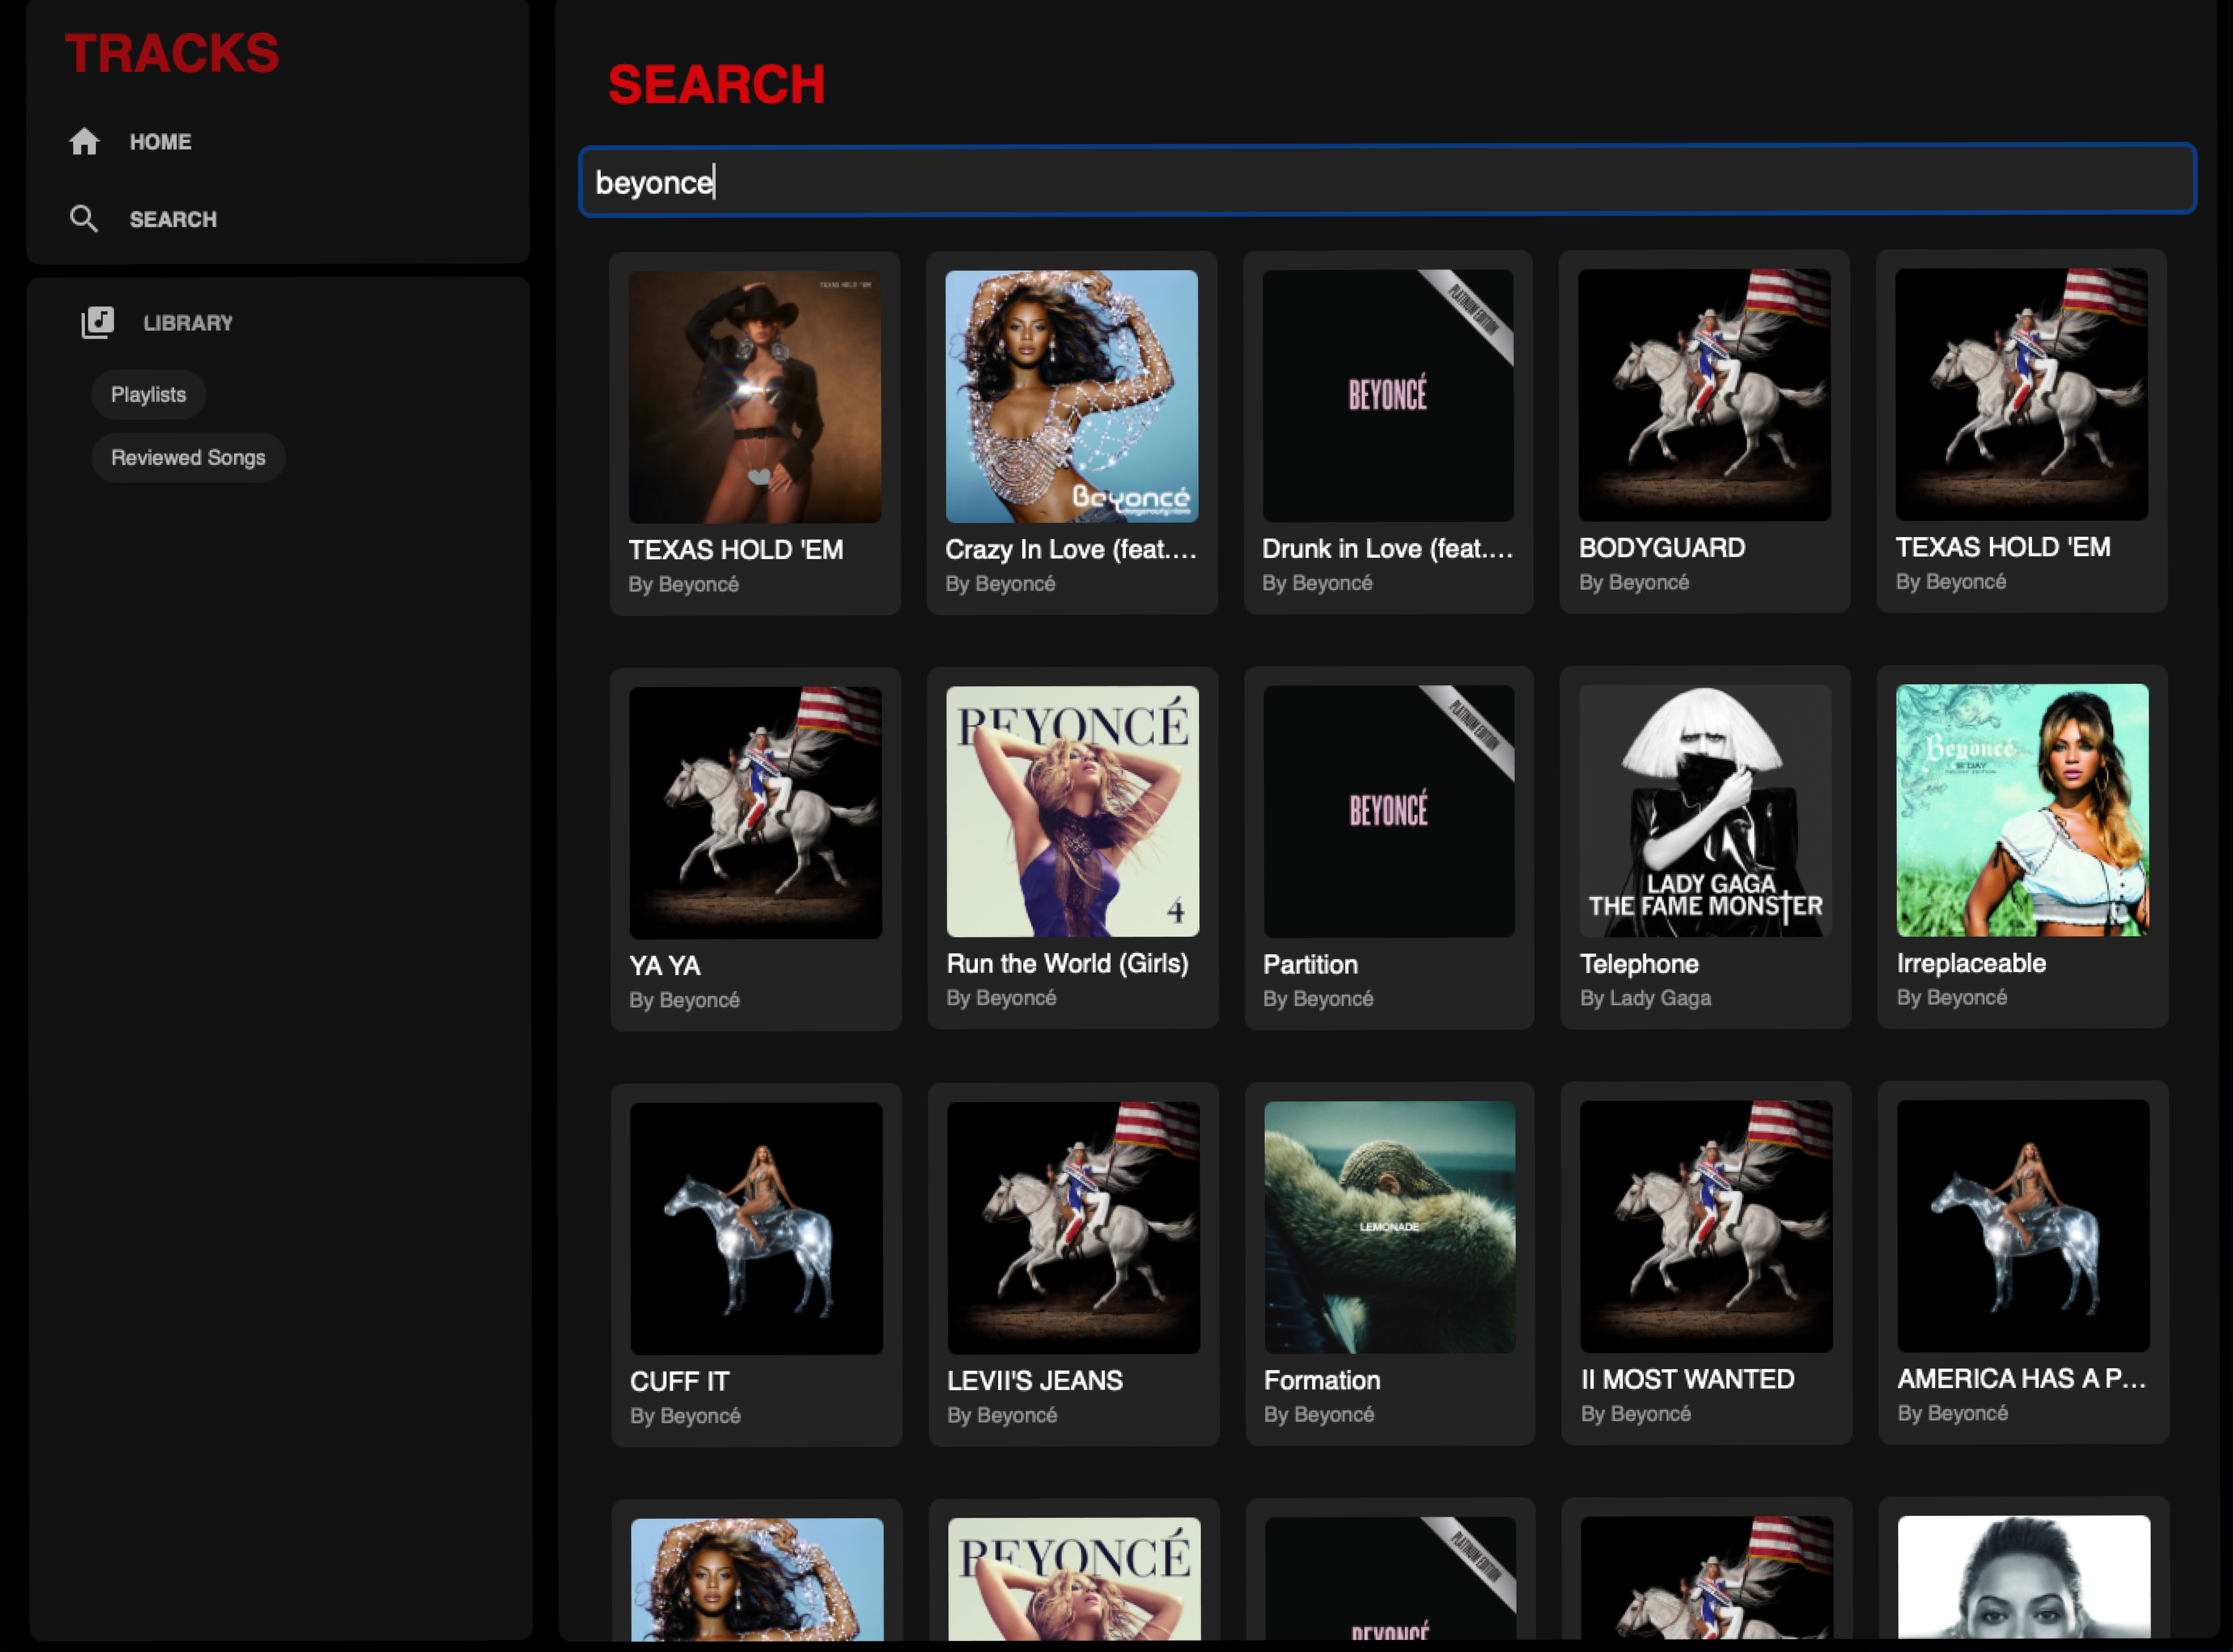The image size is (2233, 1652).
Task: Open the Run the World (Girls) cover
Action: (x=1072, y=811)
